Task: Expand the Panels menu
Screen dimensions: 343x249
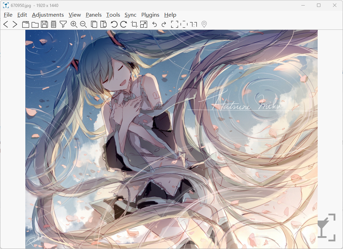Action: pos(94,15)
